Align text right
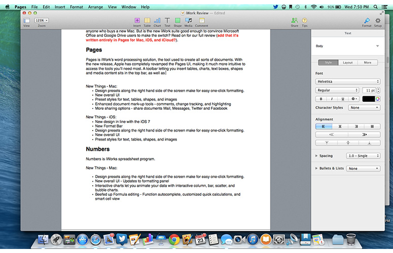Viewport: 393px width, 253px height. [356, 126]
